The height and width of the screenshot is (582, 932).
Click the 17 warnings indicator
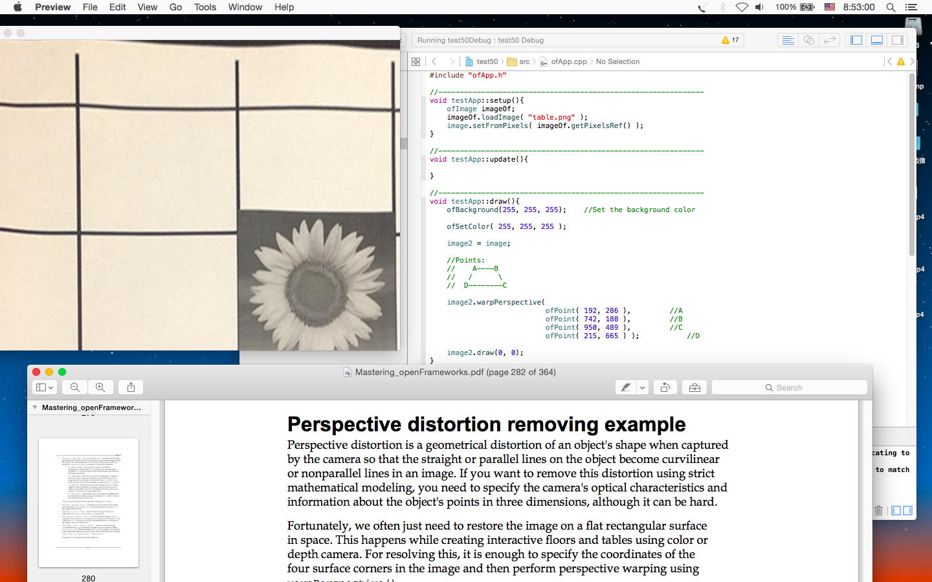730,40
